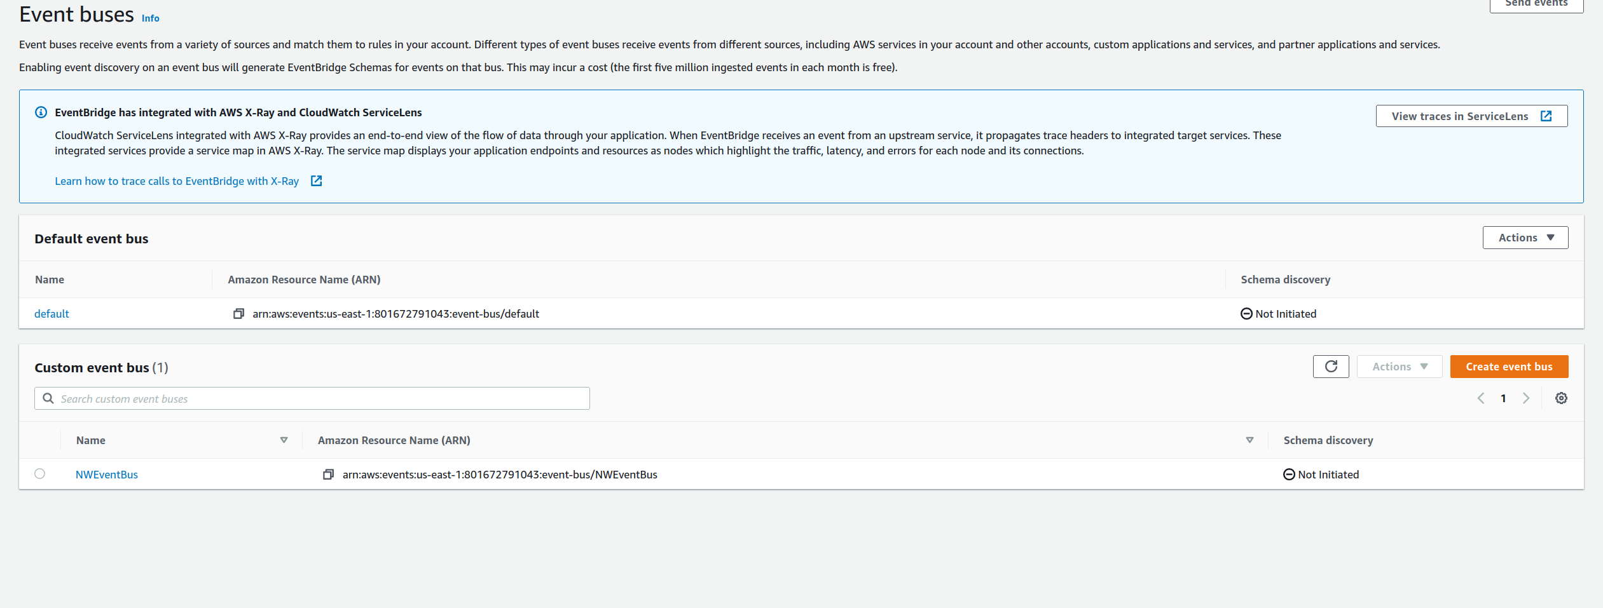This screenshot has width=1603, height=608.
Task: Click Not Initiated text in default row
Action: 1286,314
